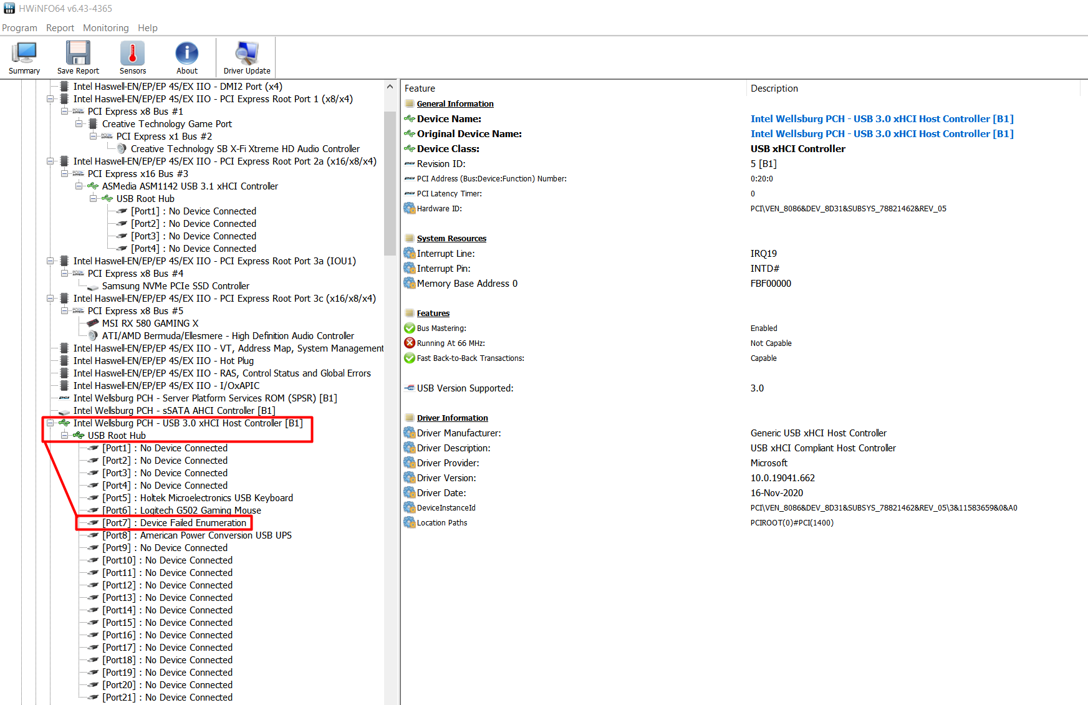Click the Port7 failed enumeration plug icon
This screenshot has width=1088, height=705.
tap(93, 522)
